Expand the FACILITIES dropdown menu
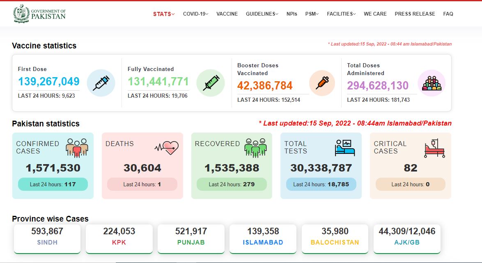 341,14
